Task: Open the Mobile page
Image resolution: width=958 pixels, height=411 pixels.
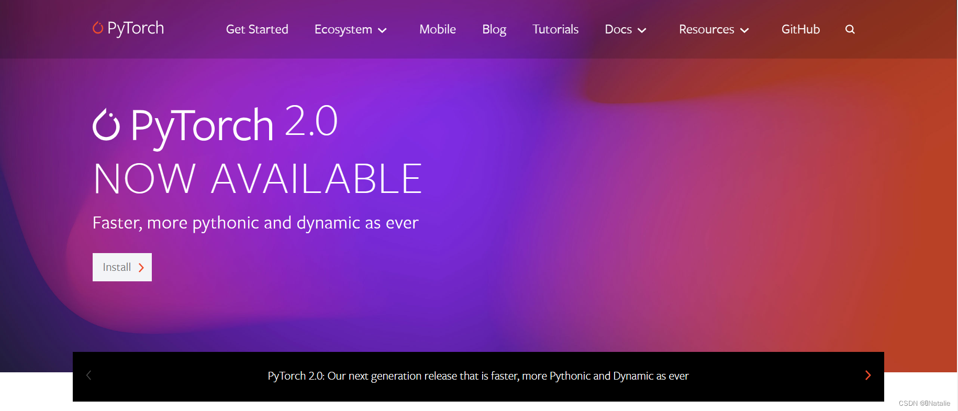Action: 438,29
